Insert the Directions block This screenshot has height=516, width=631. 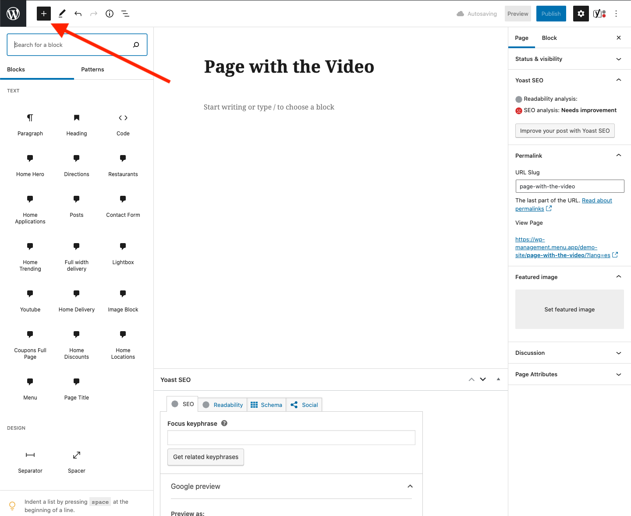click(77, 165)
